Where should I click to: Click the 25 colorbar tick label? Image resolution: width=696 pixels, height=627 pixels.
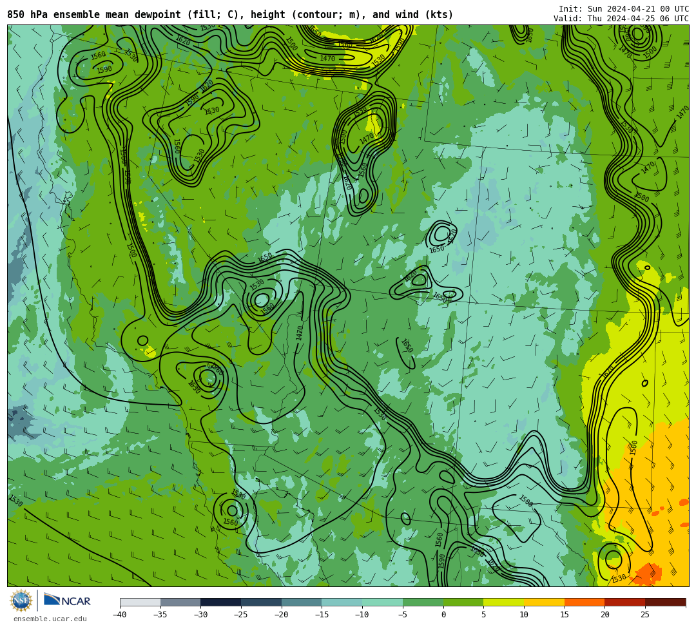(x=645, y=615)
